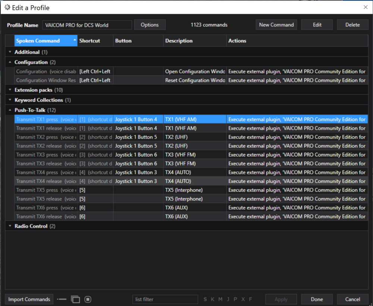This screenshot has height=306, width=373.
Task: Select the Transmit TX5 press row
Action: click(x=46, y=190)
